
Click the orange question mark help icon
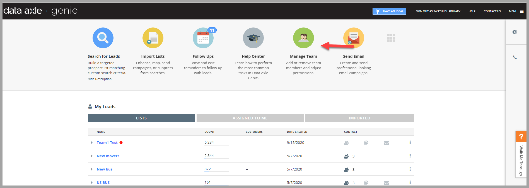point(521,137)
